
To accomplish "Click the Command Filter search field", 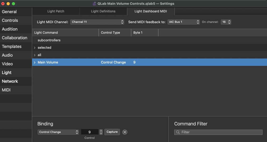I will (218, 132).
